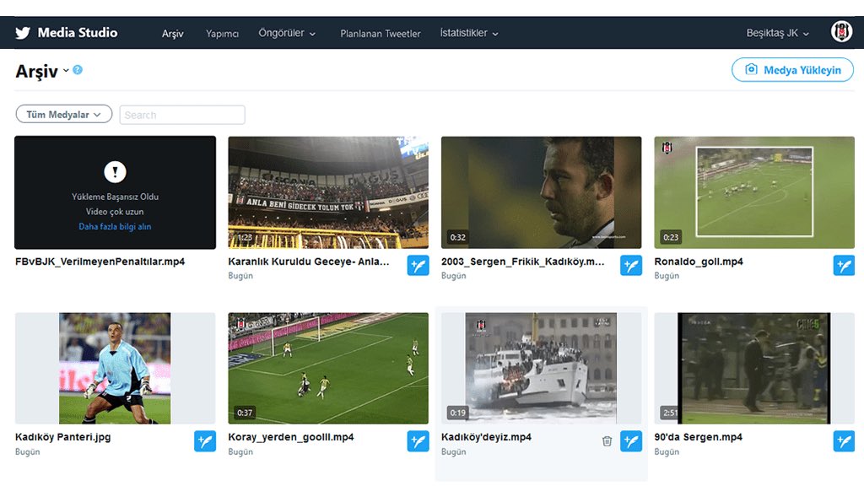Click the Tweet icon on Kadıköy Panteri.jpg

(205, 440)
